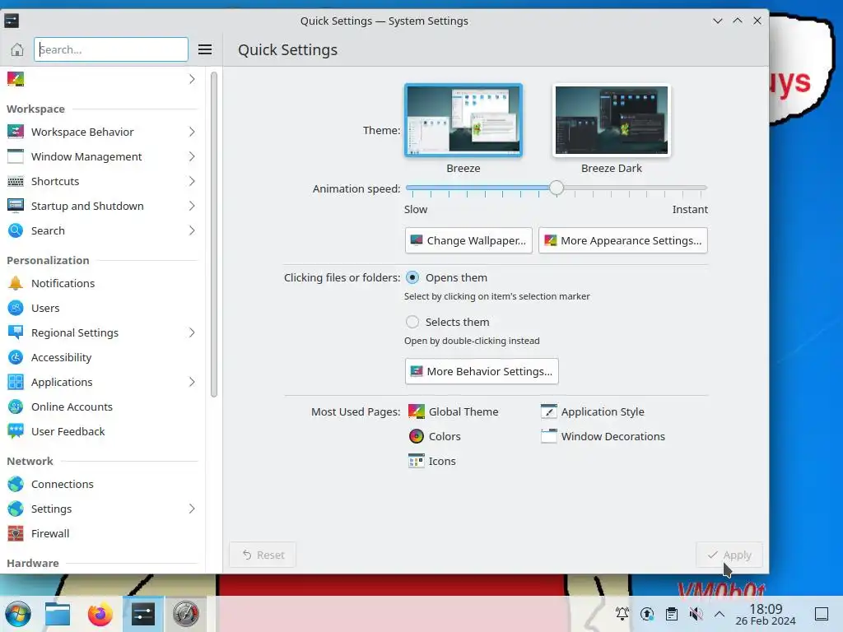This screenshot has width=843, height=632.
Task: Select the "Opens them" radio option
Action: pyautogui.click(x=412, y=278)
